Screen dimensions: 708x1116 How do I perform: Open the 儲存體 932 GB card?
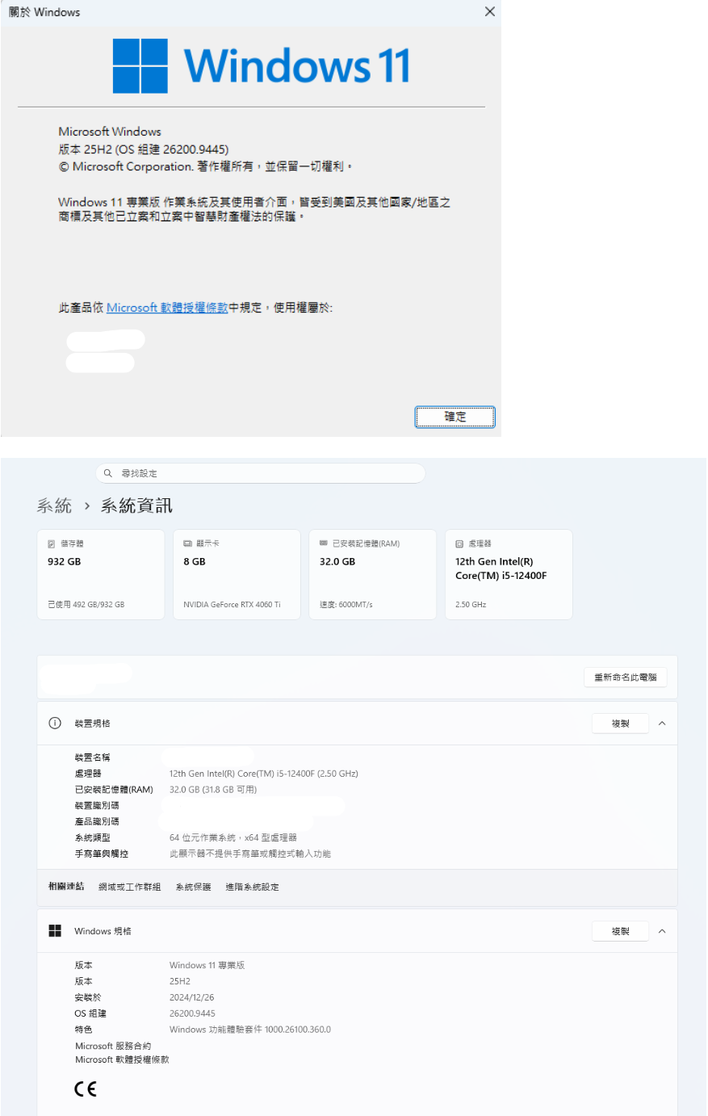click(x=101, y=574)
